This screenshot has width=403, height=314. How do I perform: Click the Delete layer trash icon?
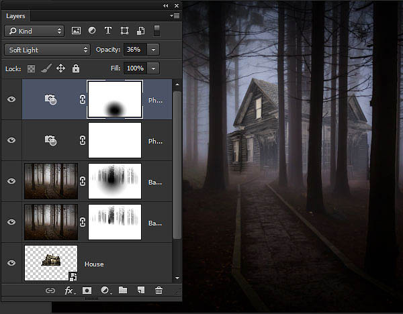pyautogui.click(x=159, y=291)
